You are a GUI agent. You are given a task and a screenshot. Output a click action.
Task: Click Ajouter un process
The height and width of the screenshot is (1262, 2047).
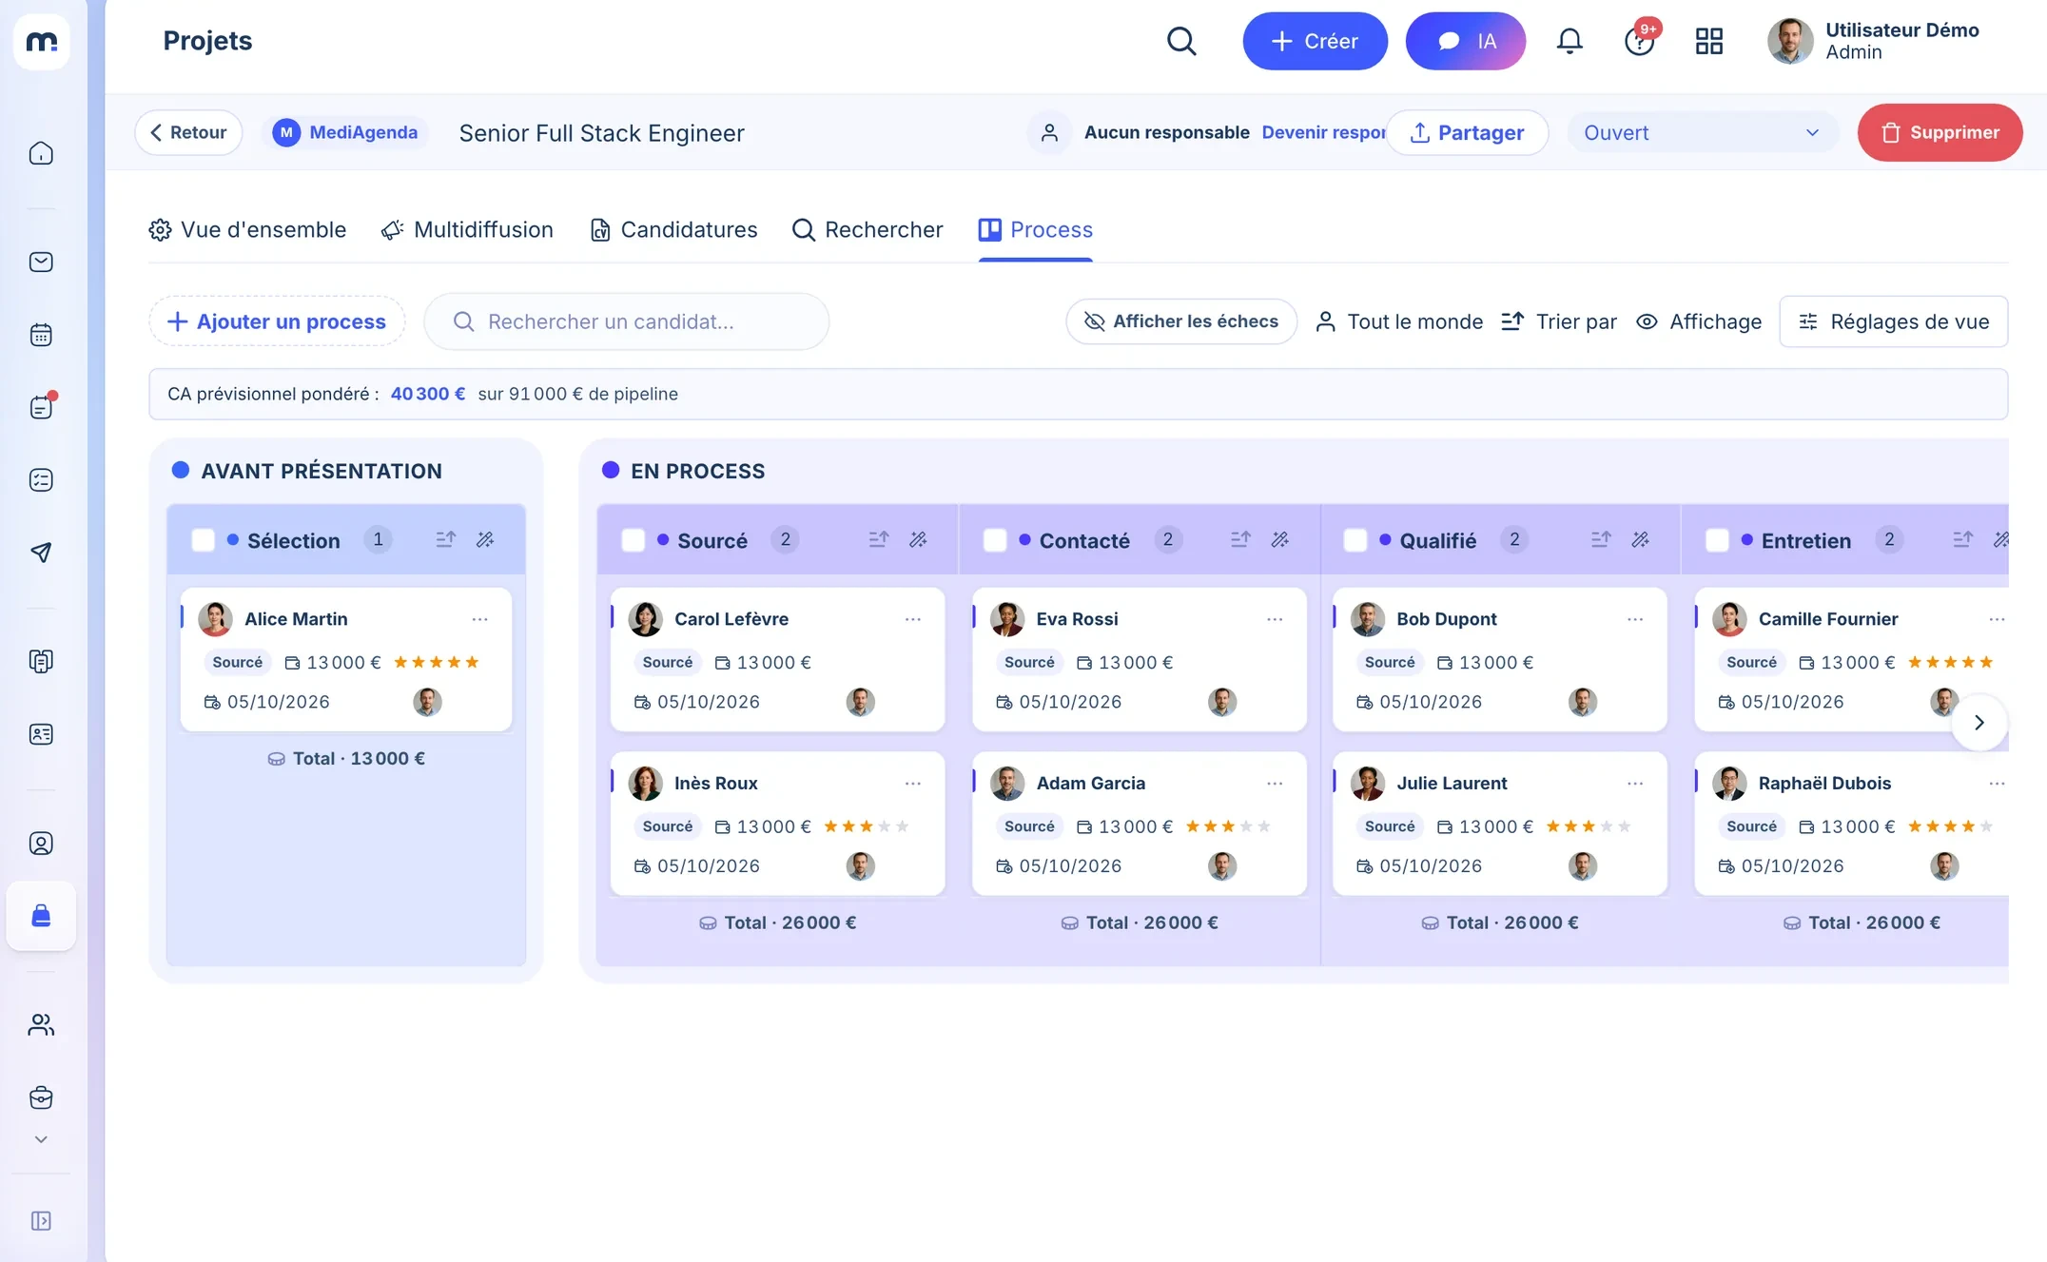(x=277, y=321)
